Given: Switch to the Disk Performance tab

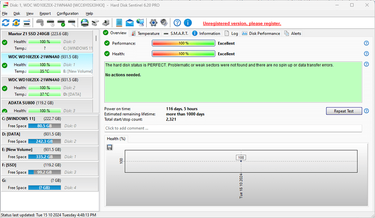Looking at the screenshot, I should [261, 33].
